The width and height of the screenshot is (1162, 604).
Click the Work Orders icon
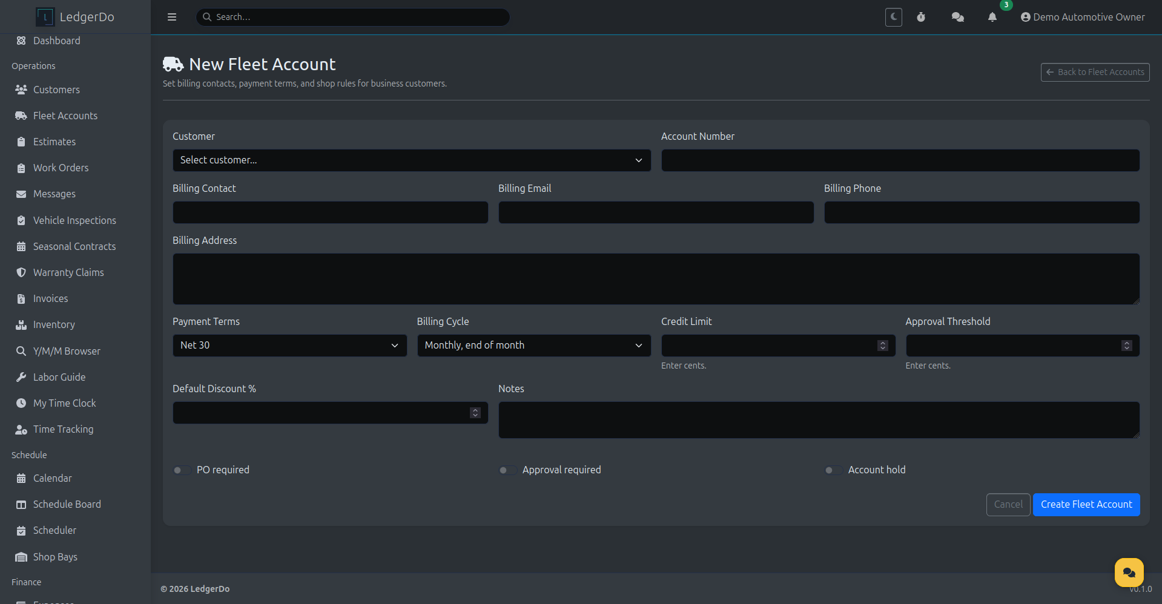(x=21, y=168)
